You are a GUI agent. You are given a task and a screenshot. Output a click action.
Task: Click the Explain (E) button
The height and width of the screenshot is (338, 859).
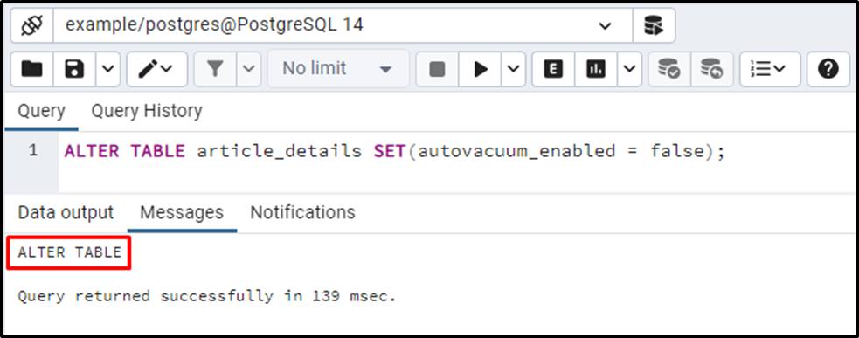click(x=553, y=69)
